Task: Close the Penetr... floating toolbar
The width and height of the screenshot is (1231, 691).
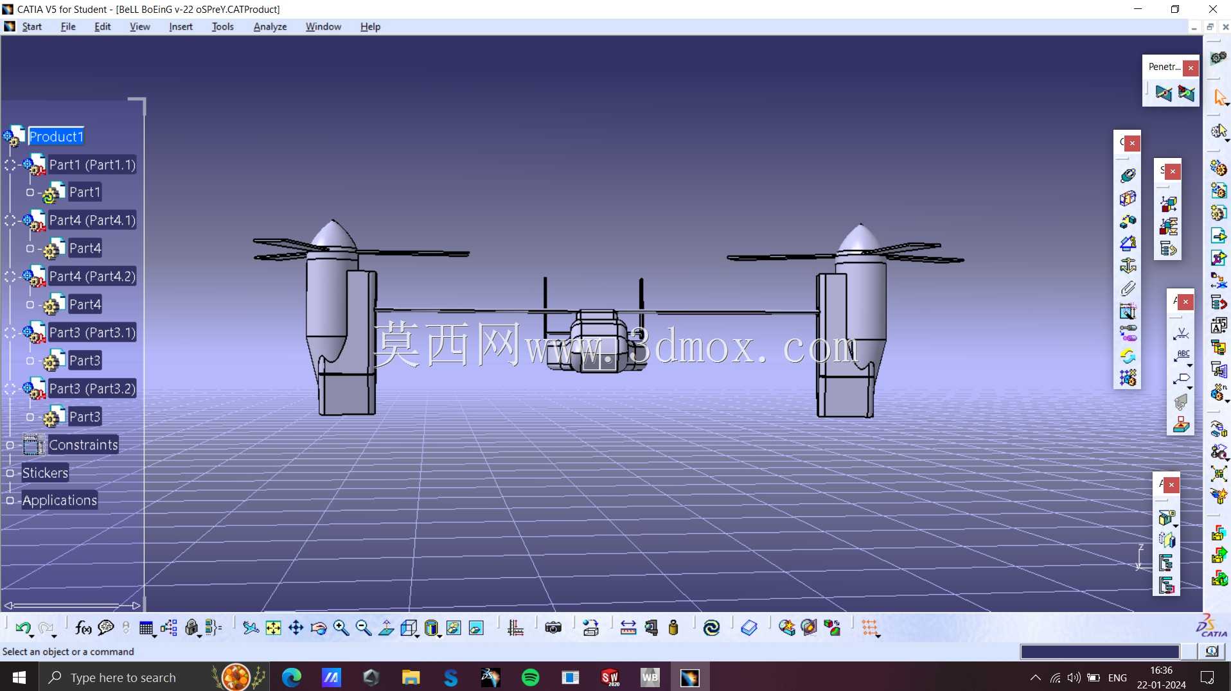Action: (x=1191, y=67)
